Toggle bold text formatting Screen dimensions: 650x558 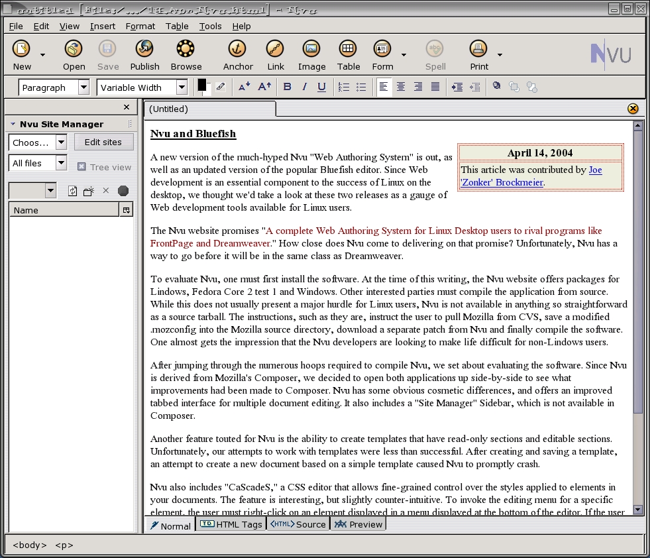pyautogui.click(x=287, y=87)
